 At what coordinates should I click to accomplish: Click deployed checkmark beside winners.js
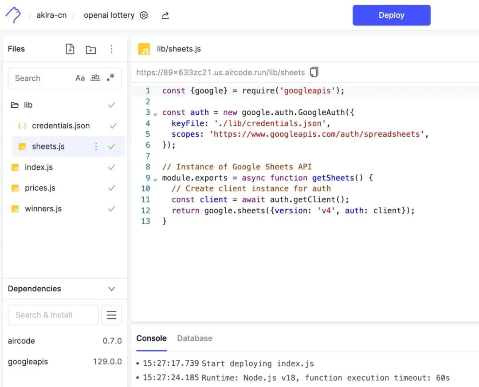click(112, 209)
